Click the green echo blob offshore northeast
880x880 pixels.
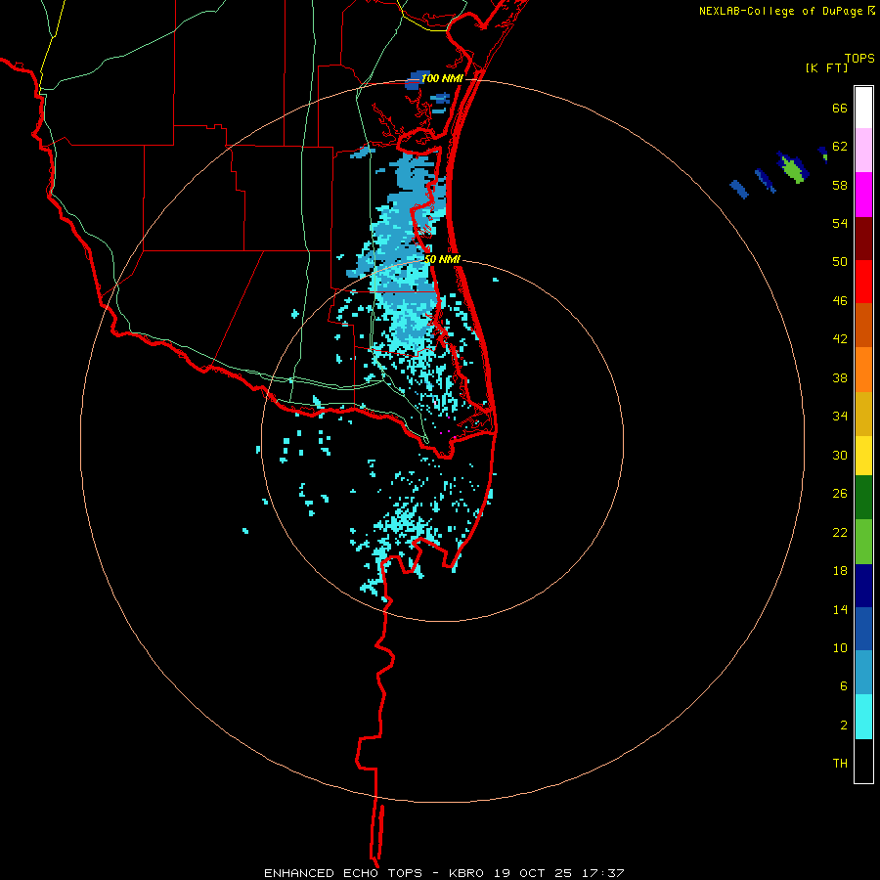click(792, 170)
